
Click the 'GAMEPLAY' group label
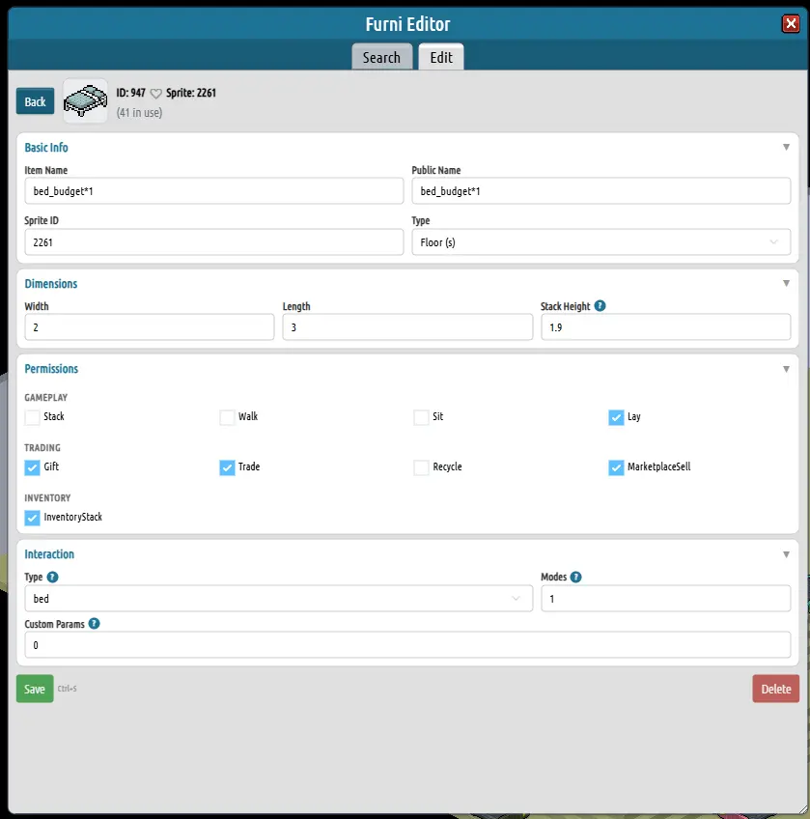pyautogui.click(x=46, y=398)
